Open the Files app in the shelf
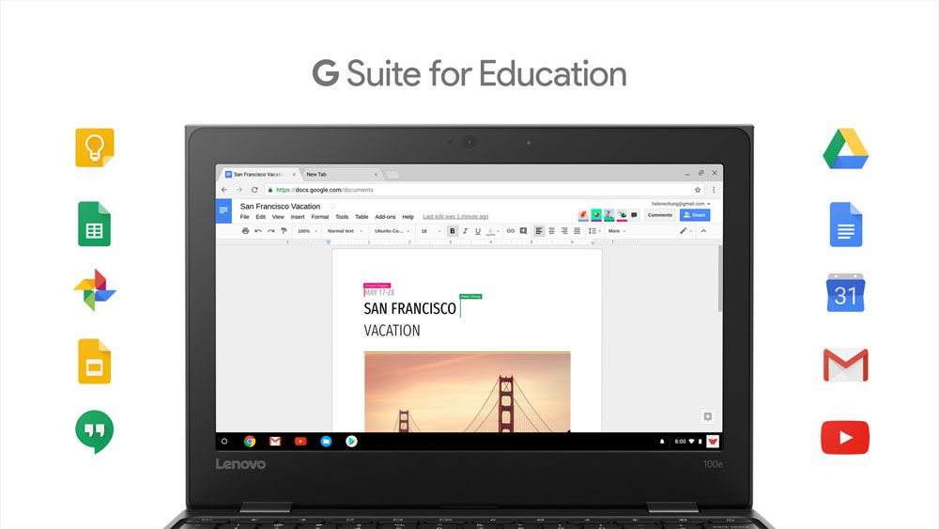Image resolution: width=939 pixels, height=529 pixels. (x=326, y=441)
